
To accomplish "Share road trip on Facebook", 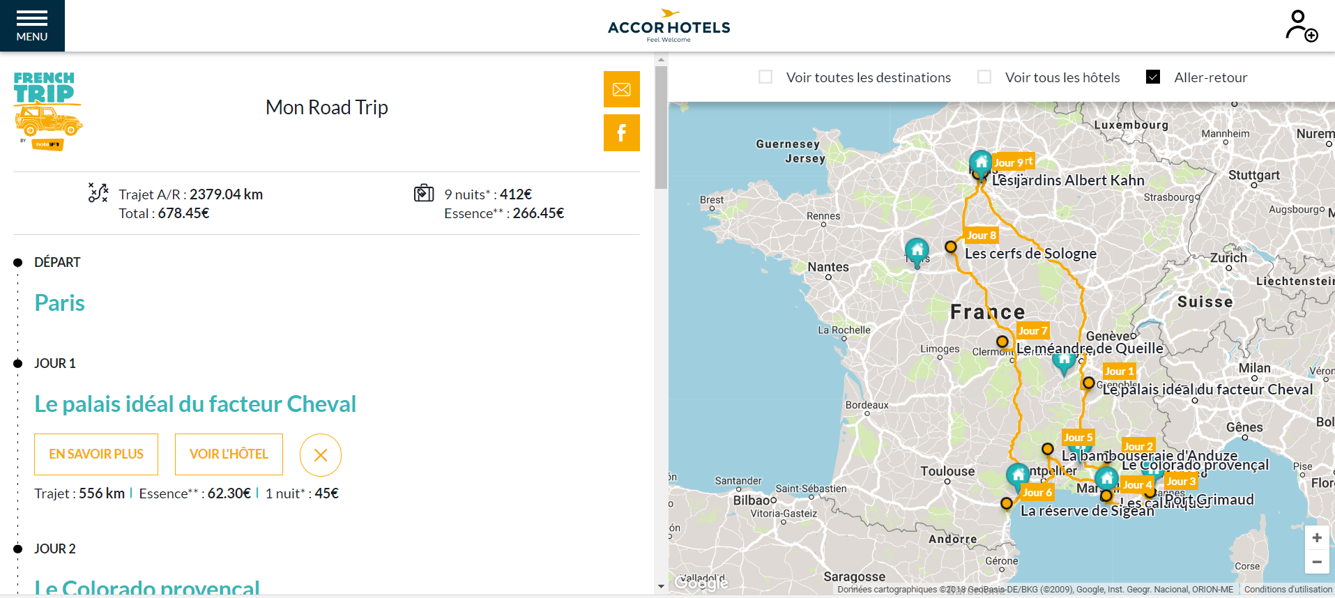I will pos(621,132).
